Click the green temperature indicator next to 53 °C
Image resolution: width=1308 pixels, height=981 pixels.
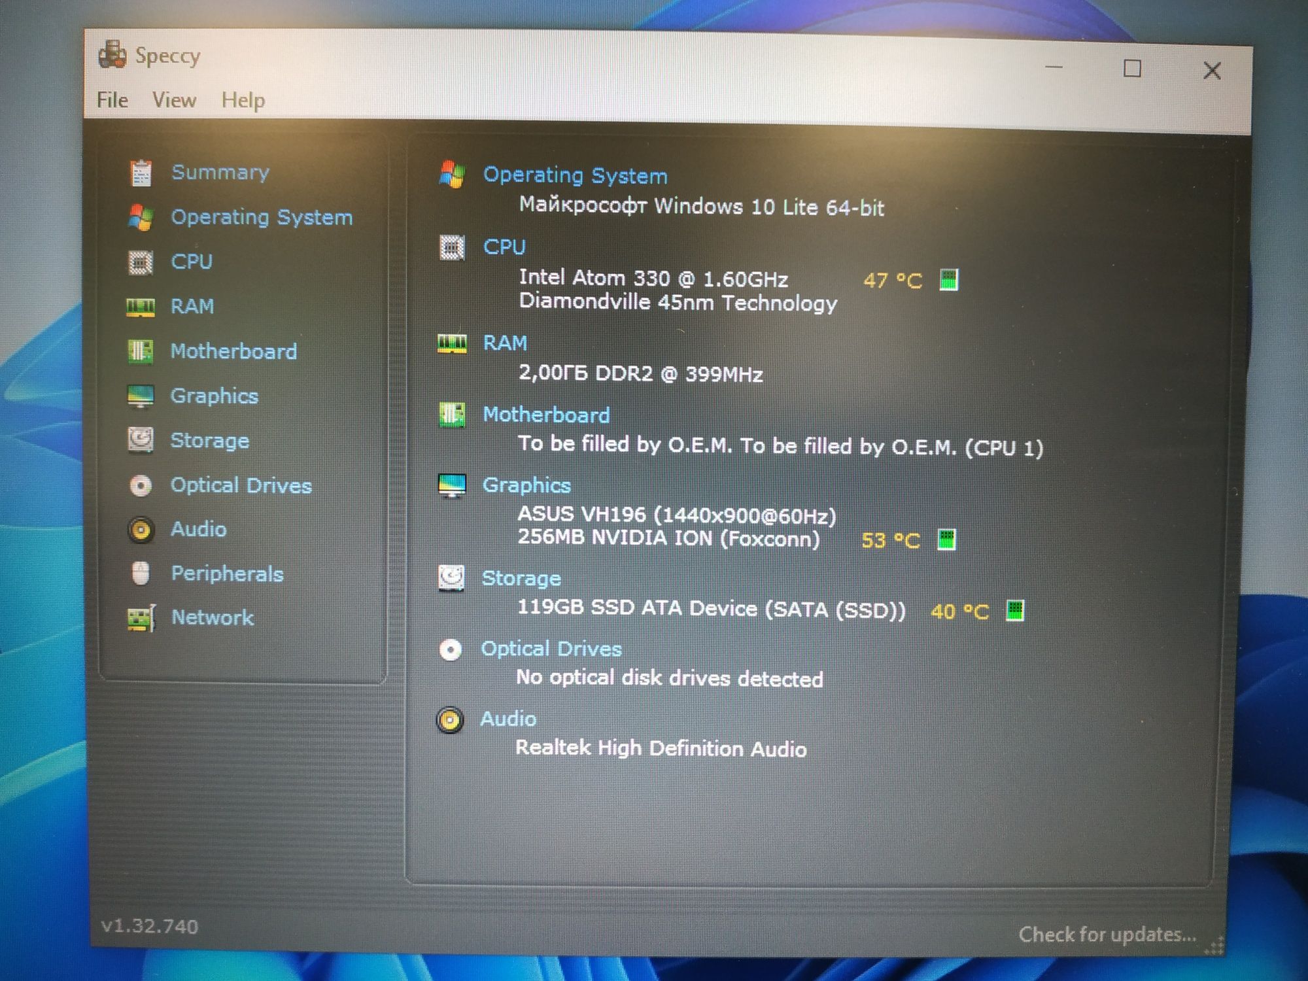[x=946, y=540]
